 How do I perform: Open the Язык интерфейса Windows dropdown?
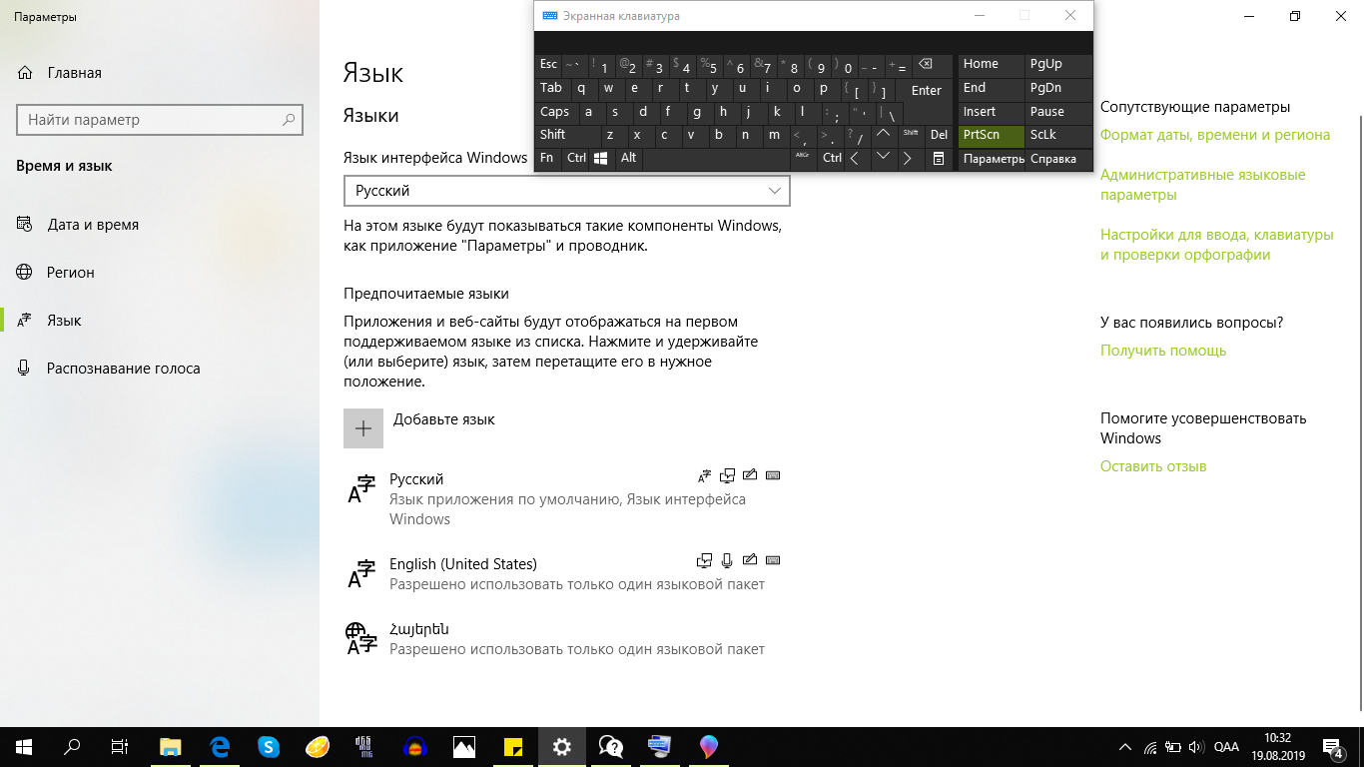click(x=567, y=191)
